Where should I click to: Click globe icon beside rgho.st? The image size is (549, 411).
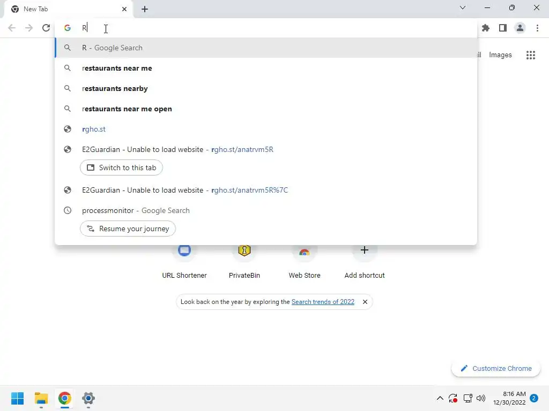(67, 129)
